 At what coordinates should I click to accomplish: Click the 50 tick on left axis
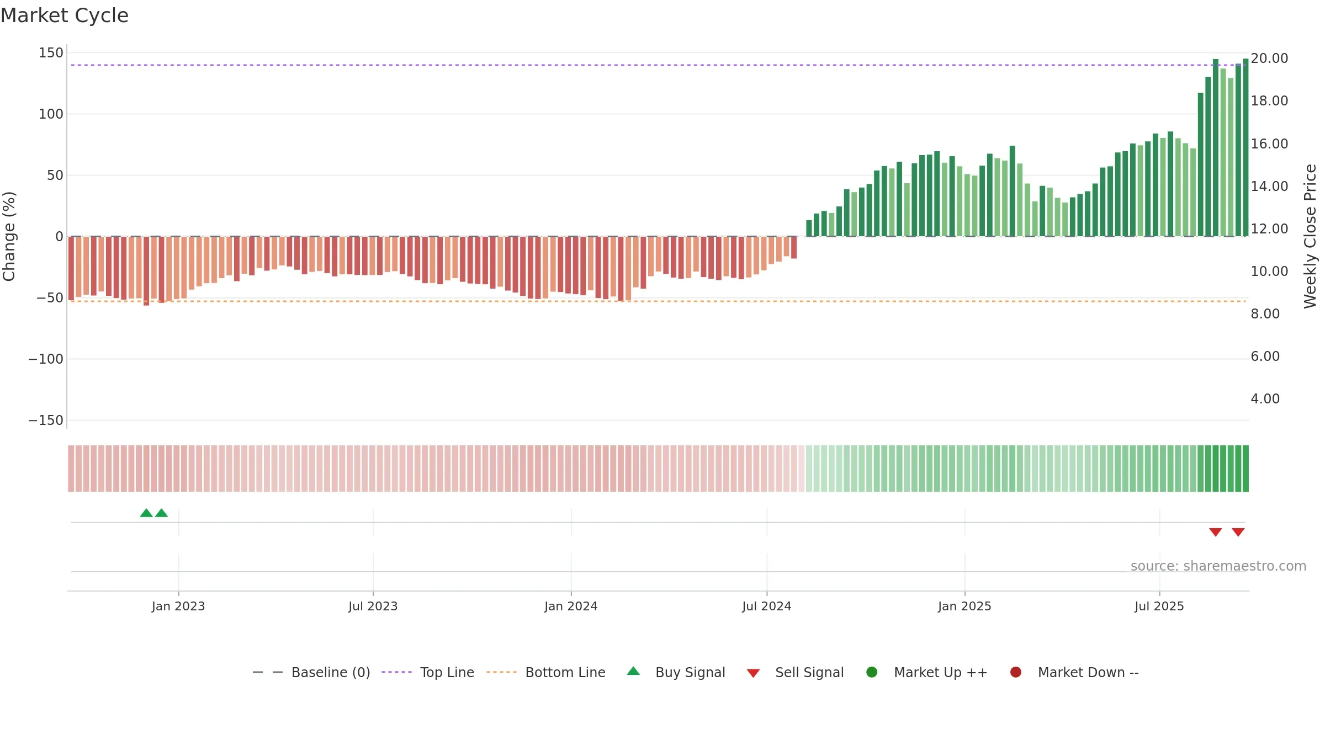pyautogui.click(x=55, y=175)
